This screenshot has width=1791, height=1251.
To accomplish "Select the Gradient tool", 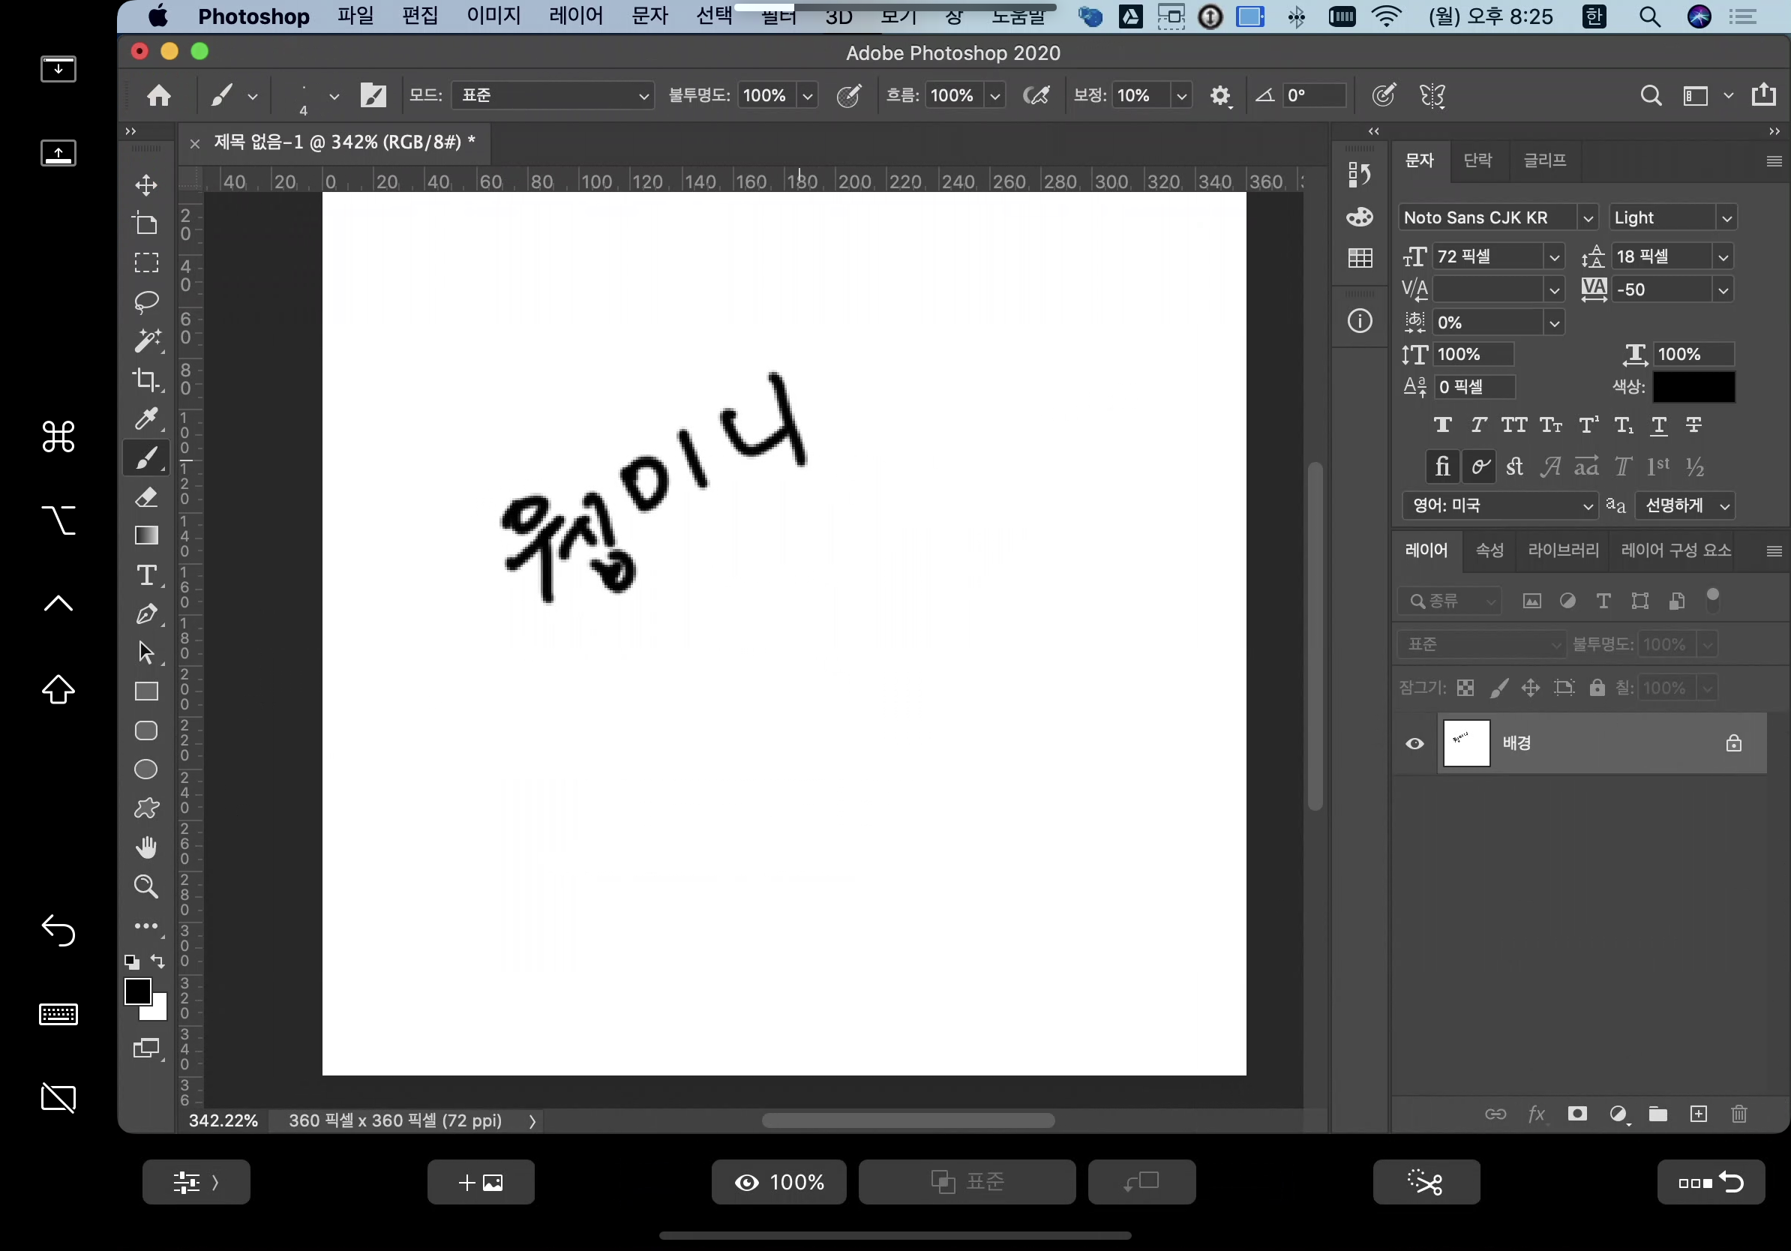I will tap(145, 535).
